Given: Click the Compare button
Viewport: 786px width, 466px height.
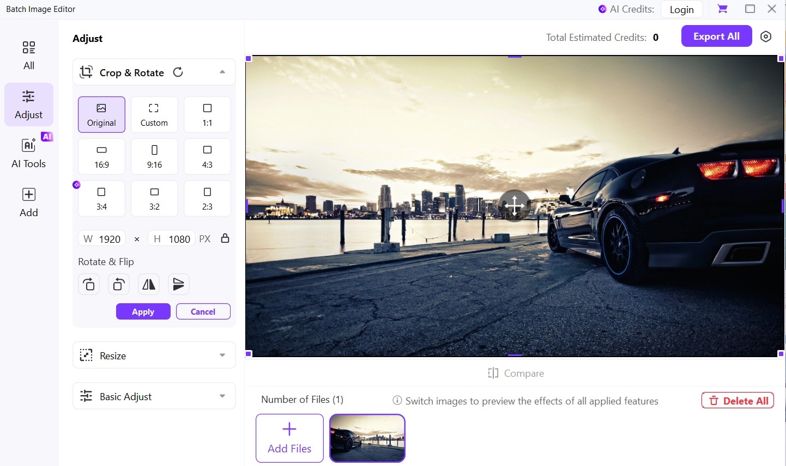Looking at the screenshot, I should point(516,373).
